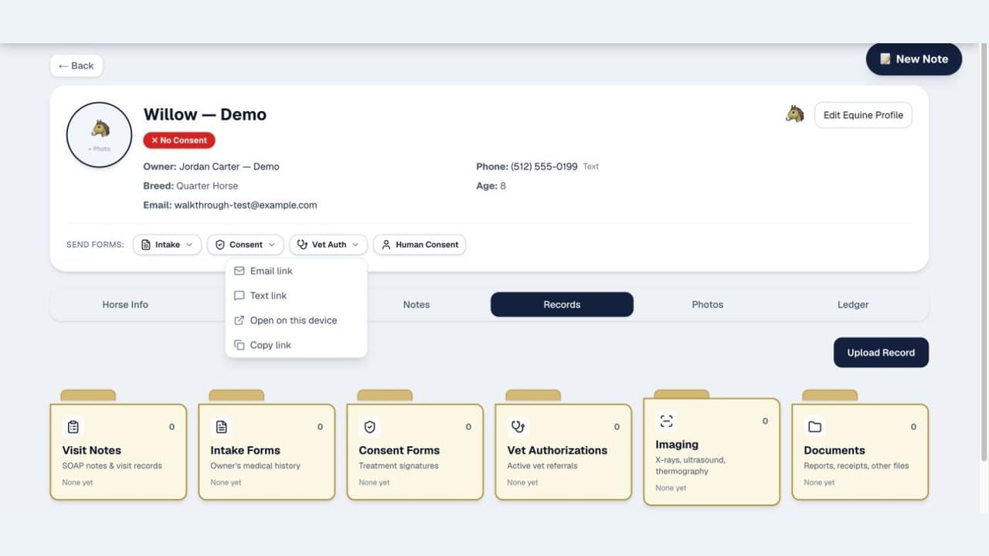Click the clipboard icon on Visit Notes folder
The width and height of the screenshot is (989, 556).
[x=73, y=426]
